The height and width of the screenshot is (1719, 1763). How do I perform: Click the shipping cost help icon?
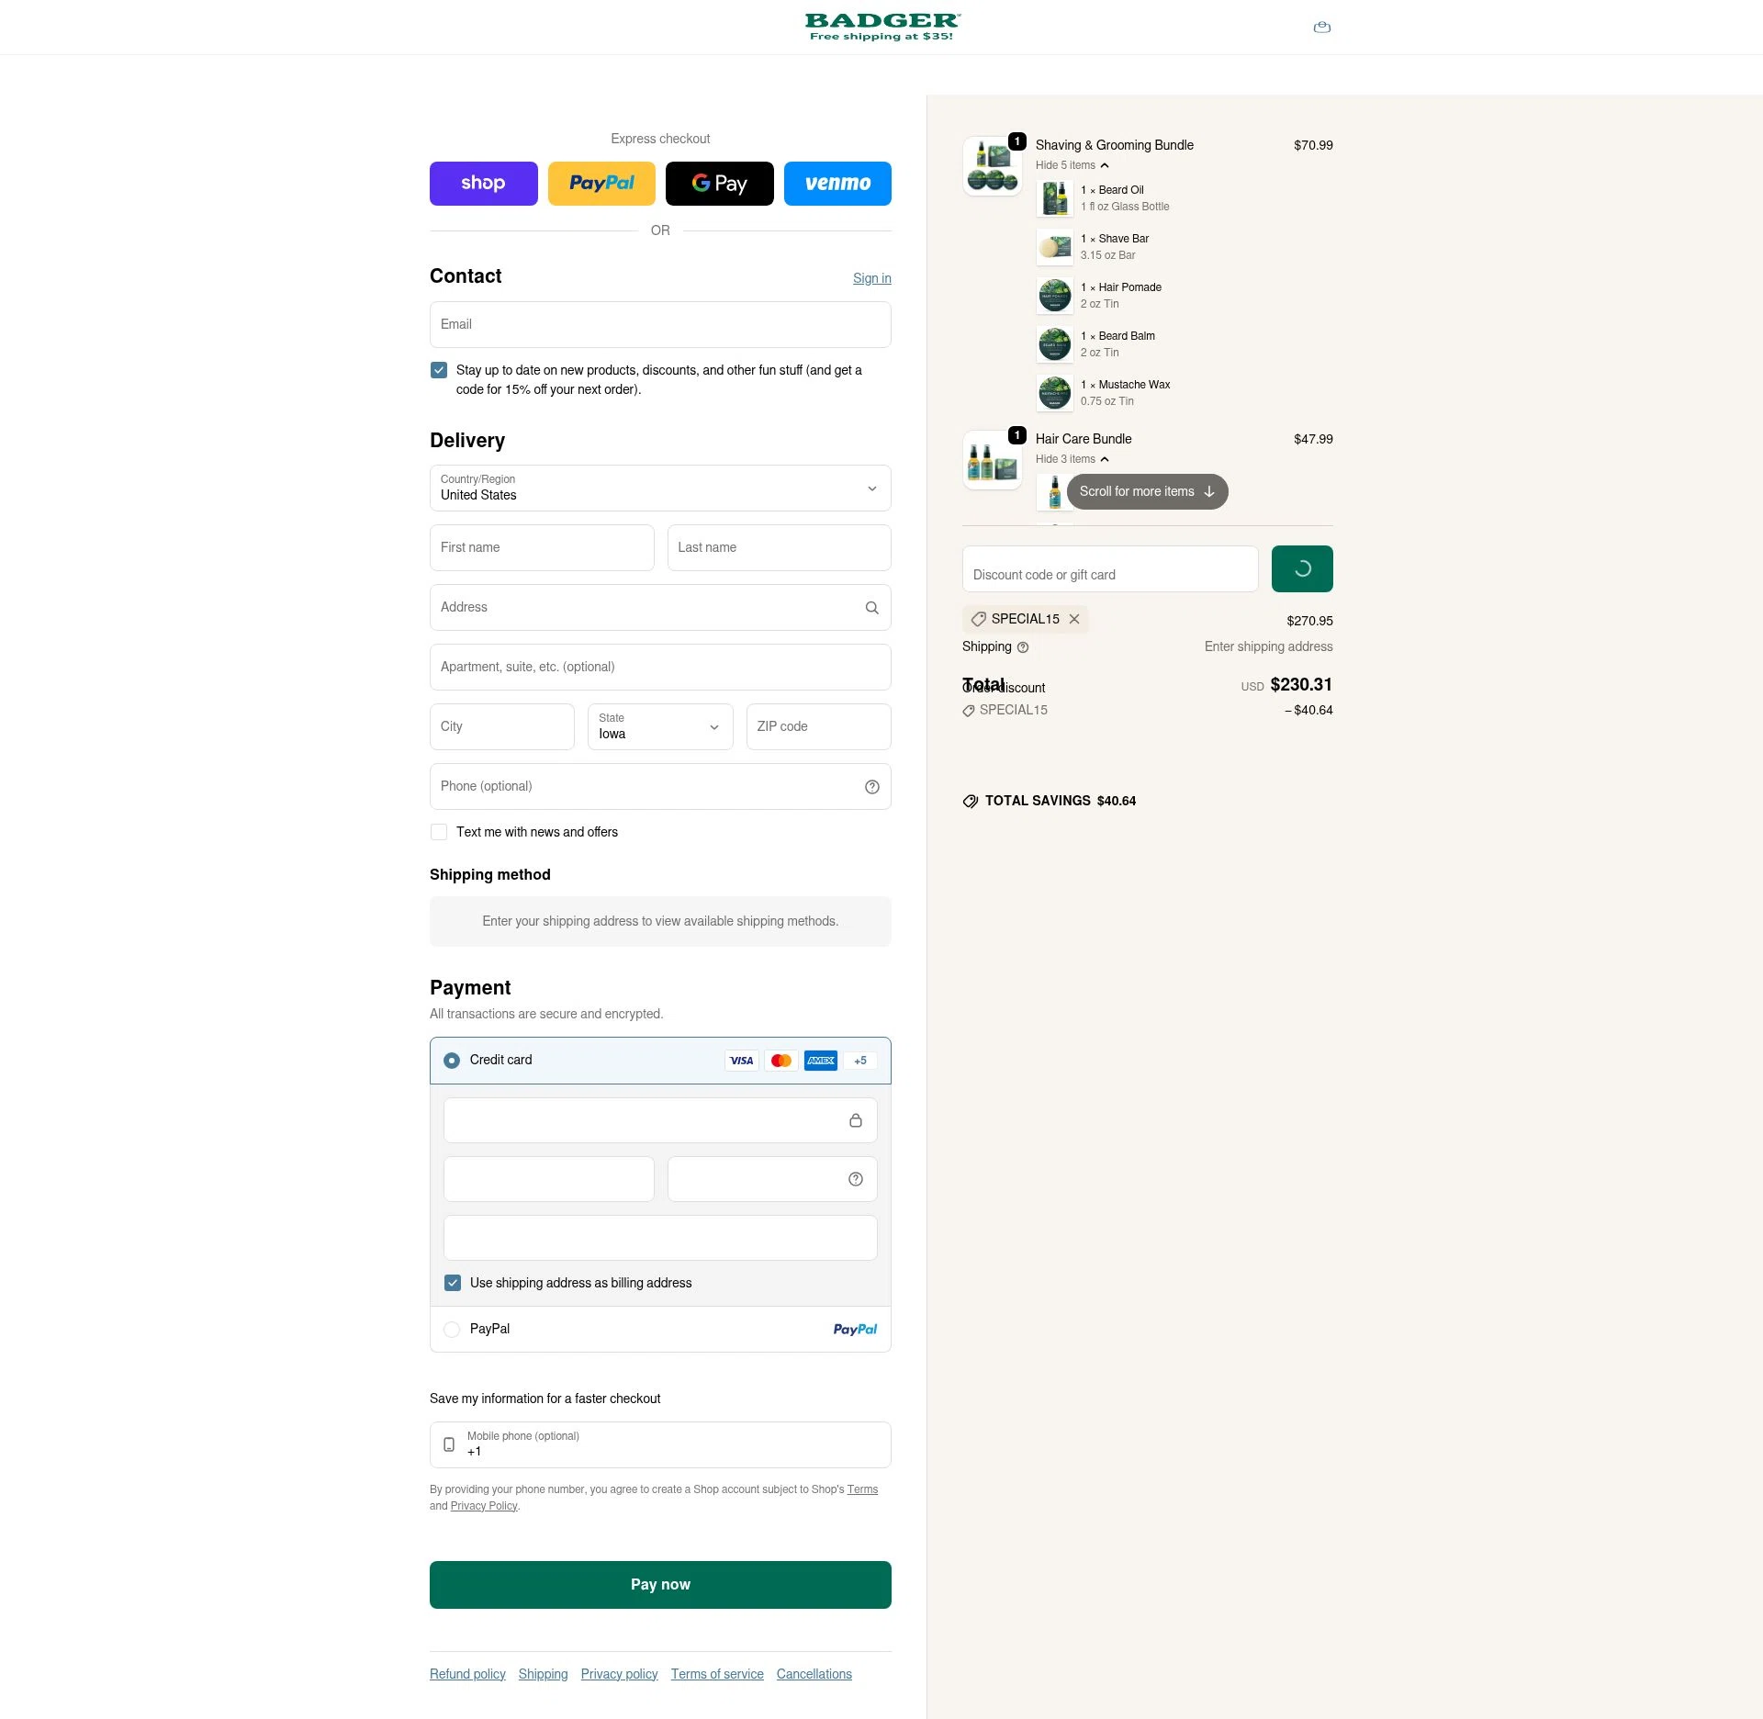1022,647
